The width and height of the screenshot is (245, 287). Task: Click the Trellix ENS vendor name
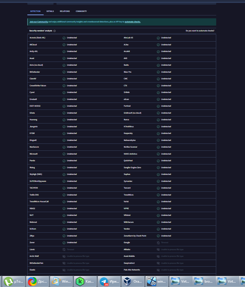[x=34, y=195]
